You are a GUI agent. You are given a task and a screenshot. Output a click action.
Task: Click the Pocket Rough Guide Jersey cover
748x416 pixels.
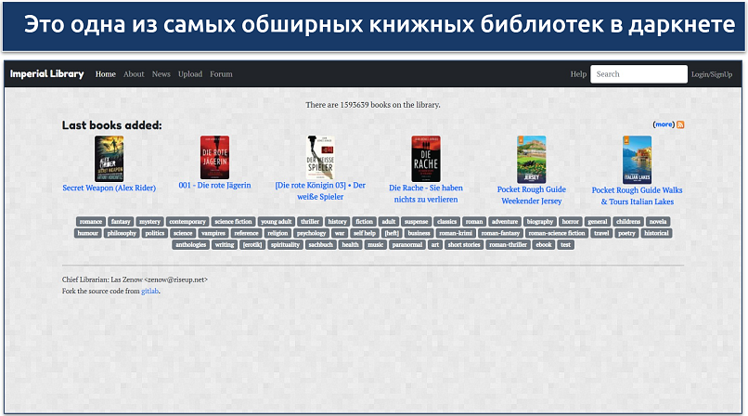pos(532,160)
